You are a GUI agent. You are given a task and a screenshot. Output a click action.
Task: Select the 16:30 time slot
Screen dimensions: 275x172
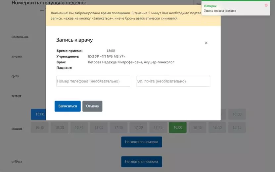click(60, 128)
